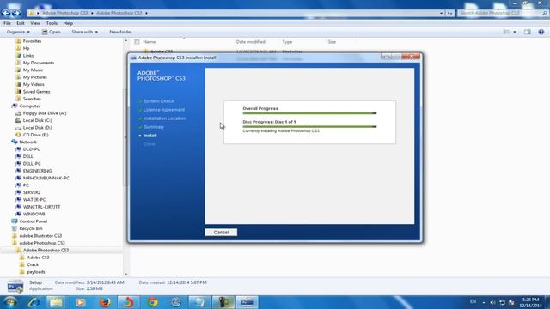Viewport: 550px width, 309px height.
Task: Select the Install step in installer sidebar
Action: (x=150, y=136)
